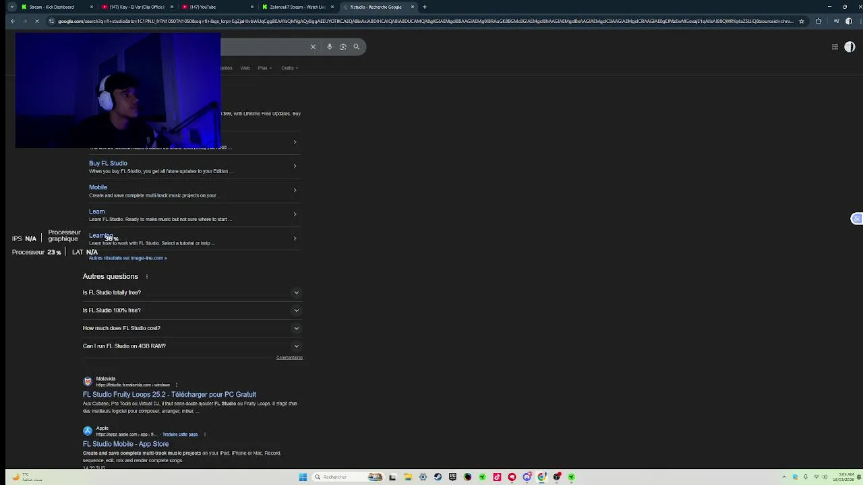Screen dimensions: 863x485
Task: Open the Google apps grid
Action: click(x=835, y=46)
